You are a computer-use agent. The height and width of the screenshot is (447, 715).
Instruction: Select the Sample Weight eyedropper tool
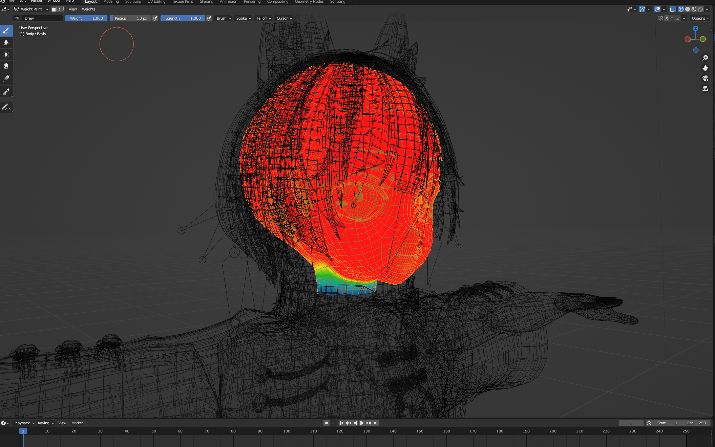6,92
